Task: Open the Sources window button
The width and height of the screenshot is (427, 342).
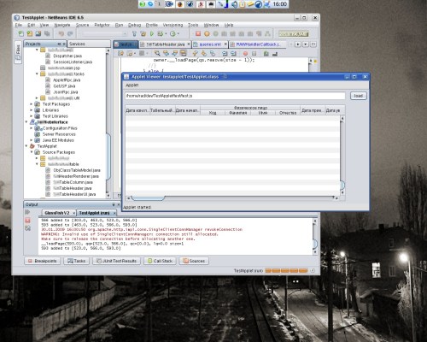Action: pos(194,261)
